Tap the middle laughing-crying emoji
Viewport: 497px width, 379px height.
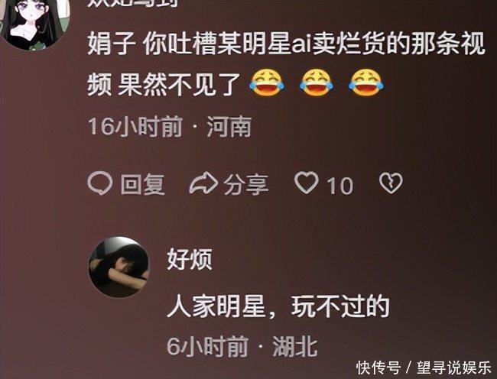coord(317,83)
